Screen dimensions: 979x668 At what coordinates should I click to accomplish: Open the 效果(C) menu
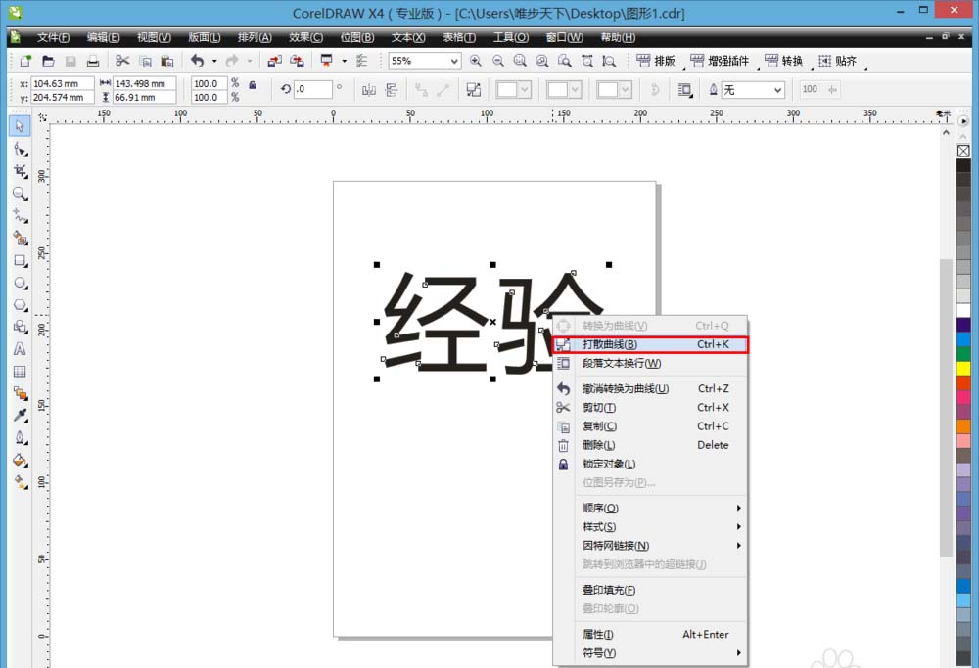[x=305, y=37]
